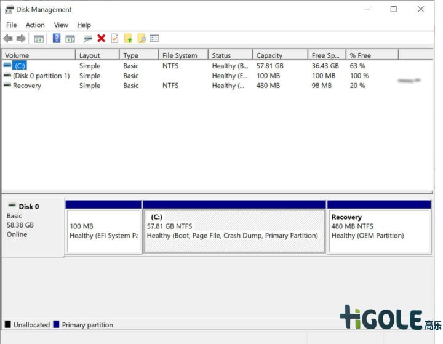Click the magnifier search folder icon

[x=142, y=39]
